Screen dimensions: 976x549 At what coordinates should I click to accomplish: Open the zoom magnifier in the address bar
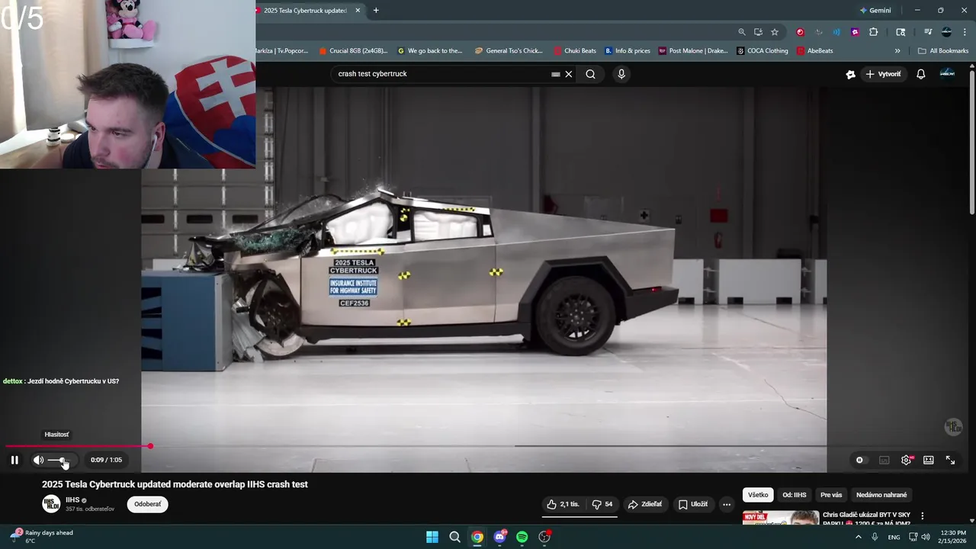coord(742,32)
